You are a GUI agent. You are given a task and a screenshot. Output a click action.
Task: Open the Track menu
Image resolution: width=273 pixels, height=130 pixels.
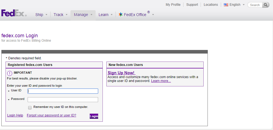(58, 15)
